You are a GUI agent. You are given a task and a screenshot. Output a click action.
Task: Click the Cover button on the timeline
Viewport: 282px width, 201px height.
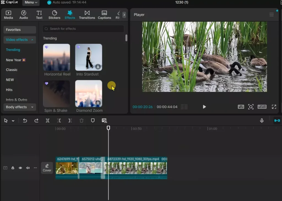[47, 168]
